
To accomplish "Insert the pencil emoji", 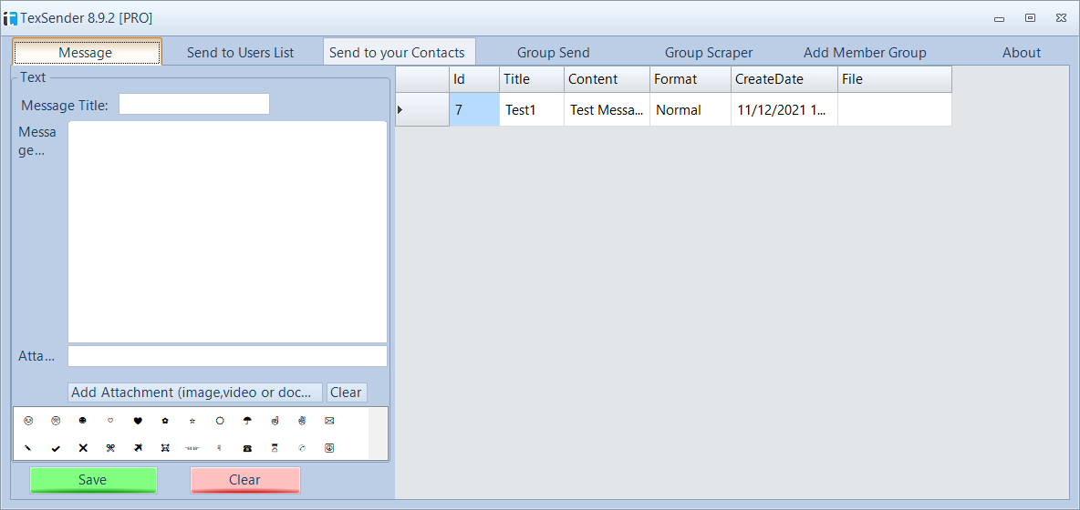I will pos(28,447).
